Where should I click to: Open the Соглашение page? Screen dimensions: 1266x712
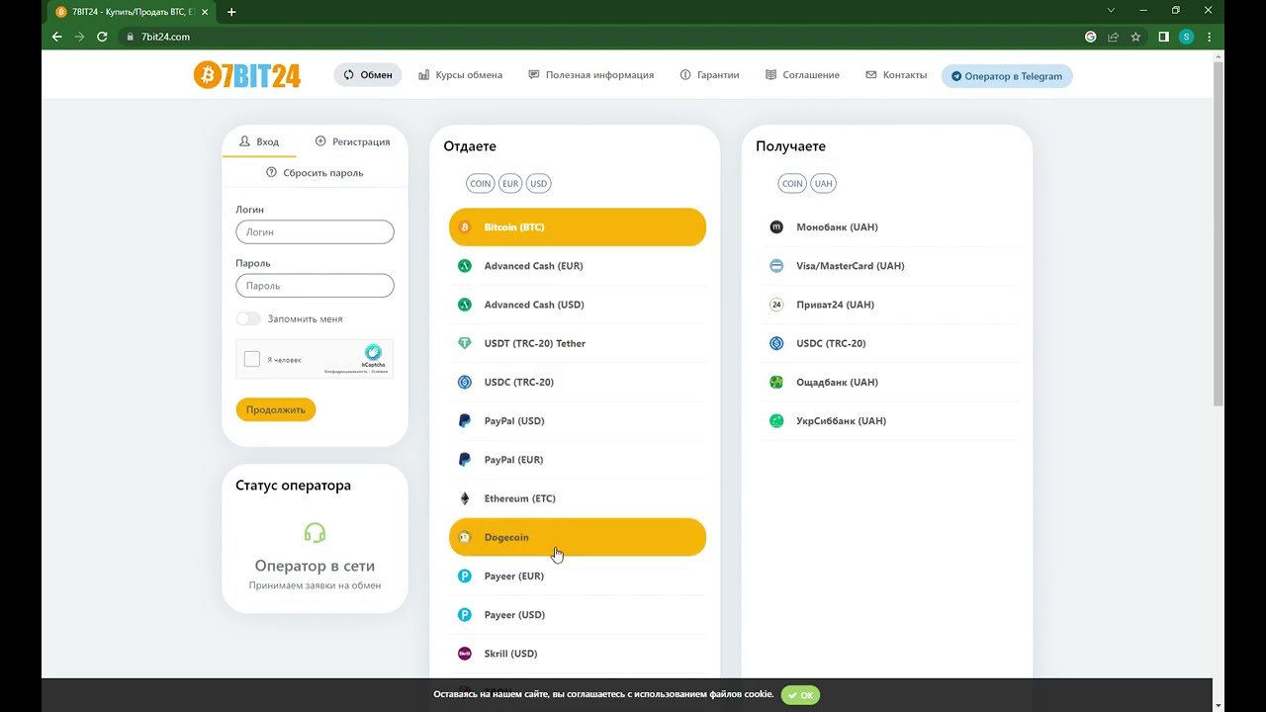click(802, 75)
